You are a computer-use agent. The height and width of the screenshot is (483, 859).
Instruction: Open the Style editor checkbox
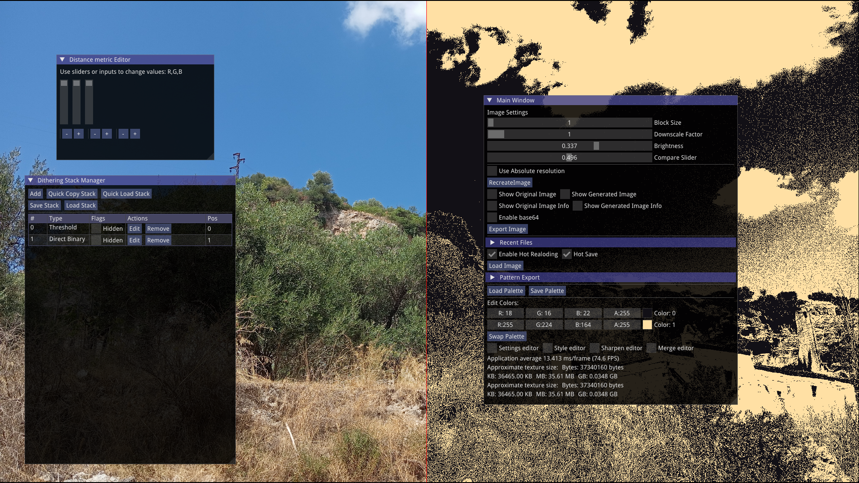pyautogui.click(x=548, y=348)
